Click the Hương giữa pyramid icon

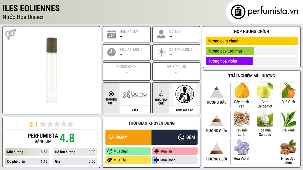click(217, 120)
